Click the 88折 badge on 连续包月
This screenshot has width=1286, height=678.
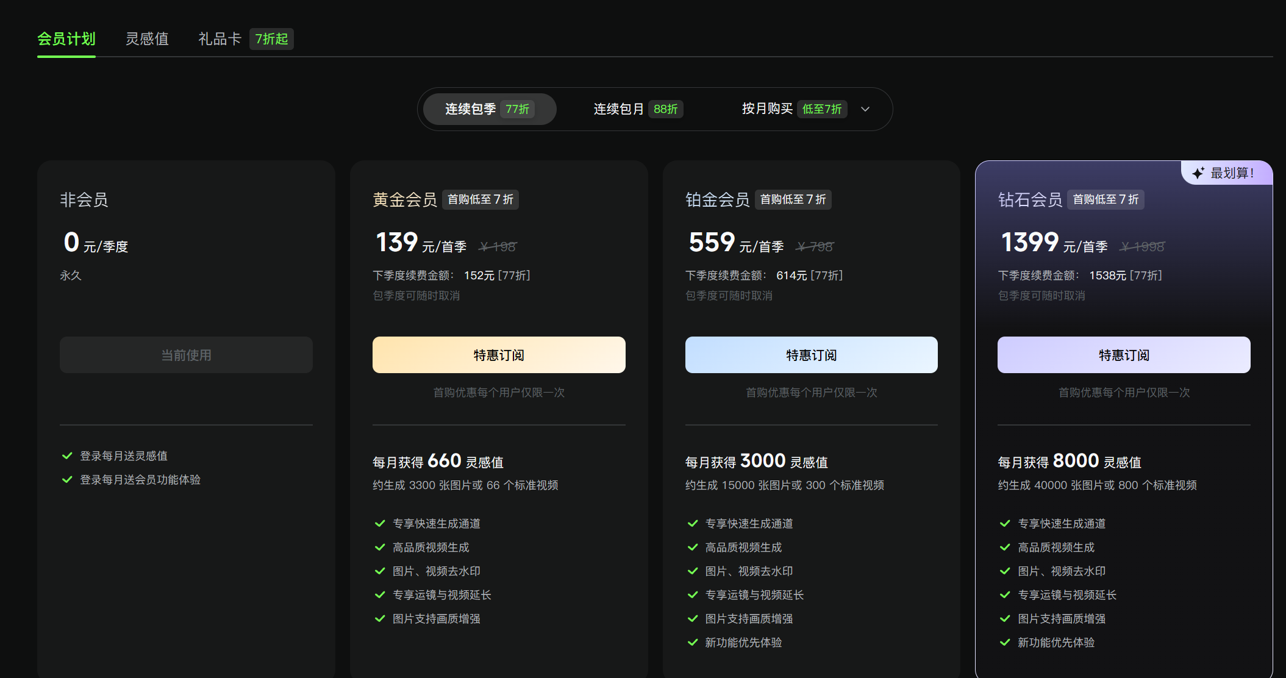point(665,109)
